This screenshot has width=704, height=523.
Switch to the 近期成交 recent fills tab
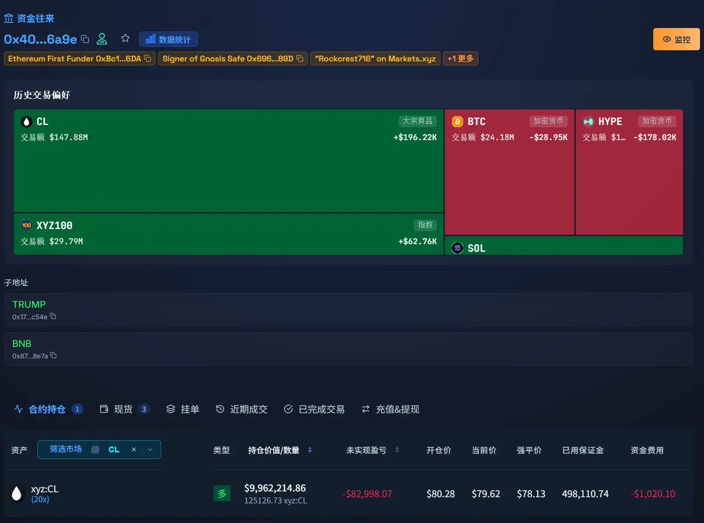241,409
